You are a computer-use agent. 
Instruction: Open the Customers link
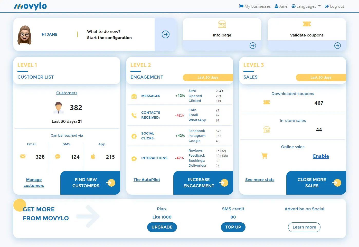(67, 93)
